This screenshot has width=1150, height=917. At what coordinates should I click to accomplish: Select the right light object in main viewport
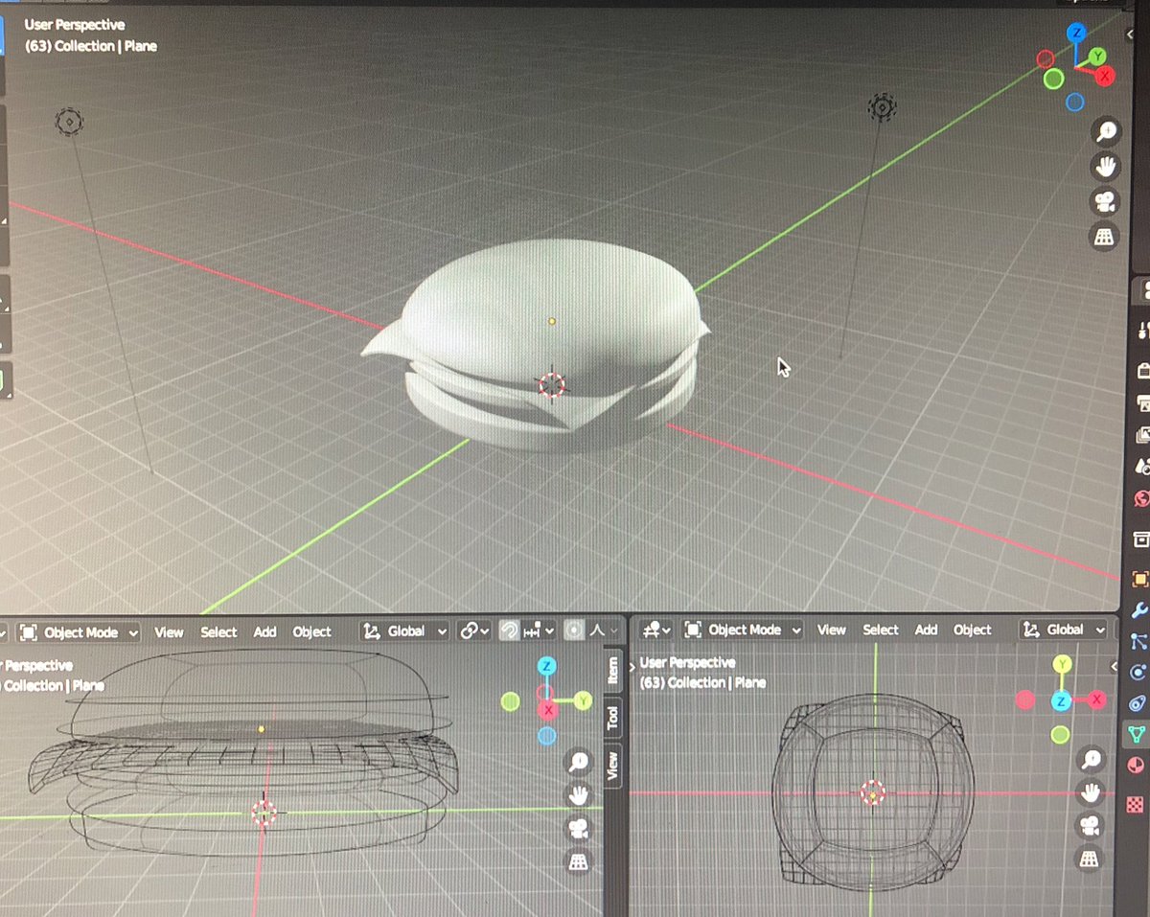pos(882,107)
